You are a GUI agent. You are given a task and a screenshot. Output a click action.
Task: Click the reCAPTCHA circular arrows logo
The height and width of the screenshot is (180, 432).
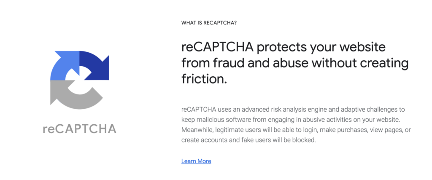(x=80, y=81)
